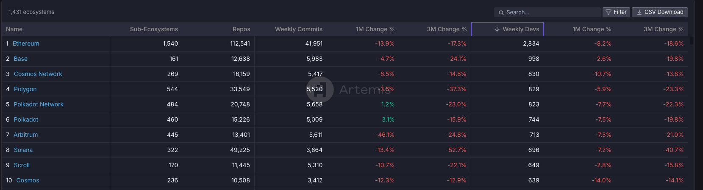Open the Base ecosystem link
Viewport: 703px width, 190px height.
click(21, 59)
